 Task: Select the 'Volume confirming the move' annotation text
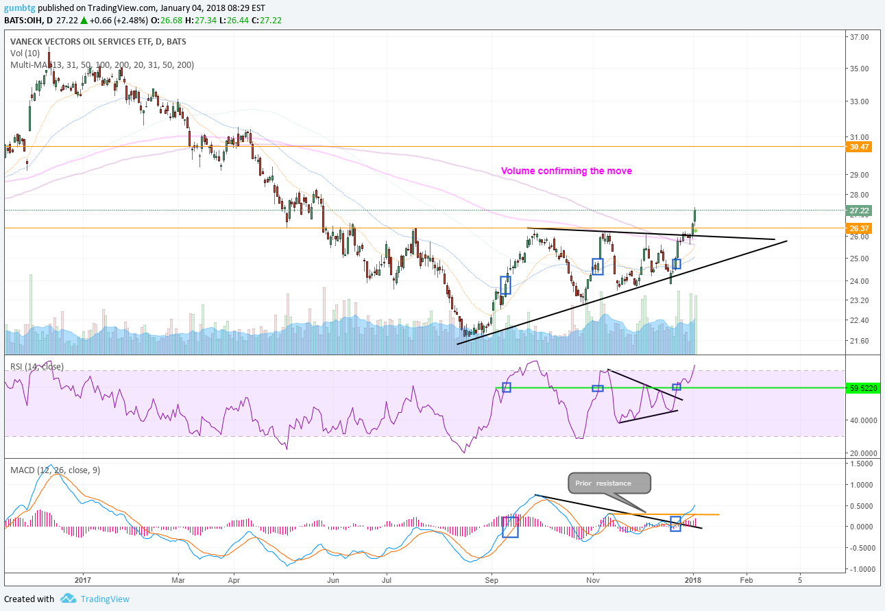(x=566, y=171)
